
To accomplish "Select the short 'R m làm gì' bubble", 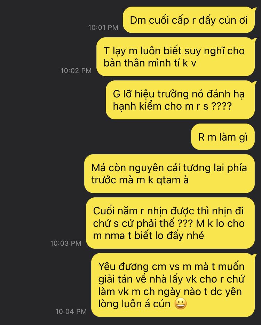I will point(223,137).
